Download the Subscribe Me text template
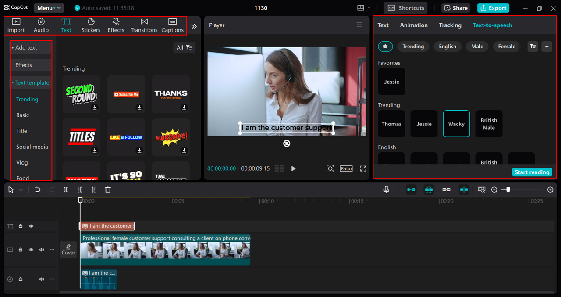This screenshot has height=297, width=561. pyautogui.click(x=139, y=107)
